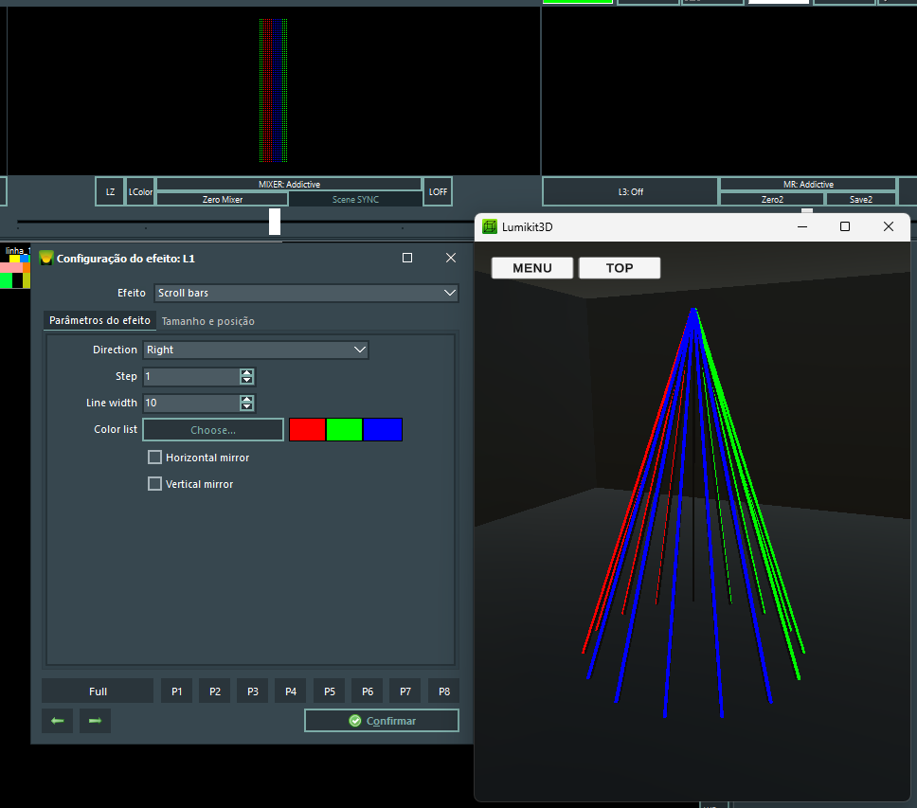Click the left green arrow button

coord(57,721)
